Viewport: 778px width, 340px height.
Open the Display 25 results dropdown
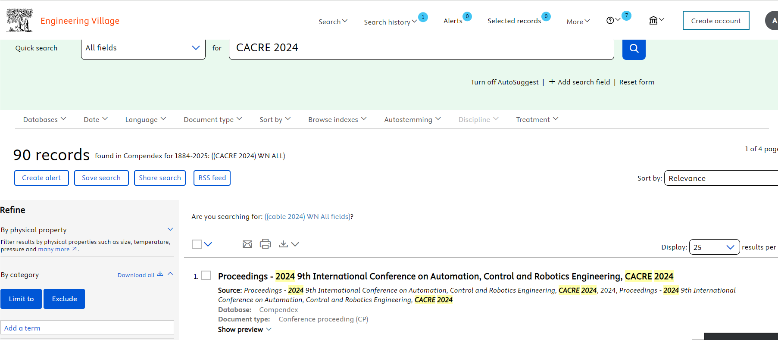click(x=714, y=247)
